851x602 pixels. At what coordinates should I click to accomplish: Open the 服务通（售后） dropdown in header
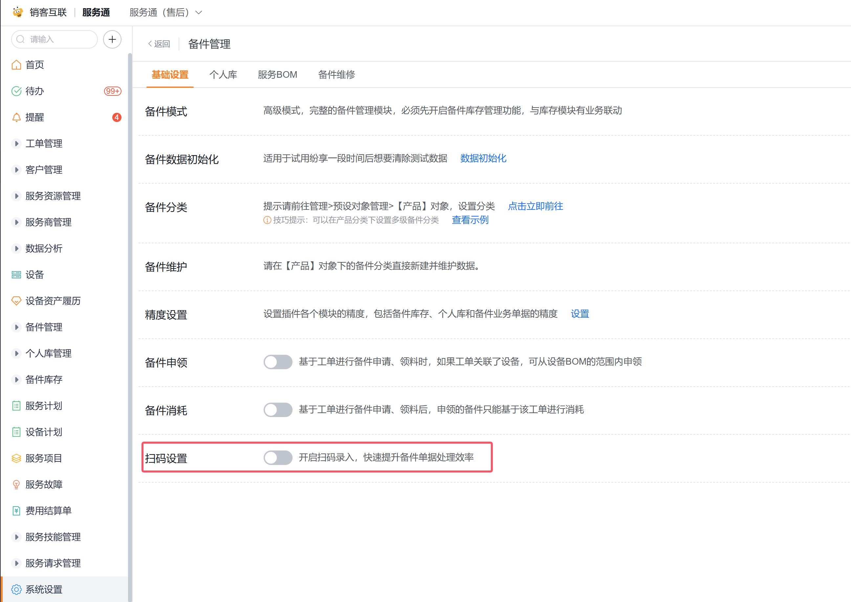click(x=165, y=12)
